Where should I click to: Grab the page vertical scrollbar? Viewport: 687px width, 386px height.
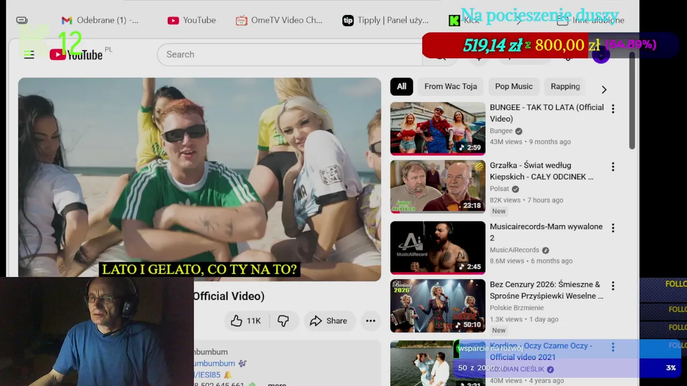click(x=632, y=102)
